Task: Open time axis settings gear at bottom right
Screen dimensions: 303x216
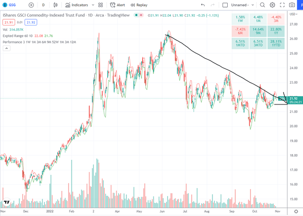Action: tap(296, 211)
